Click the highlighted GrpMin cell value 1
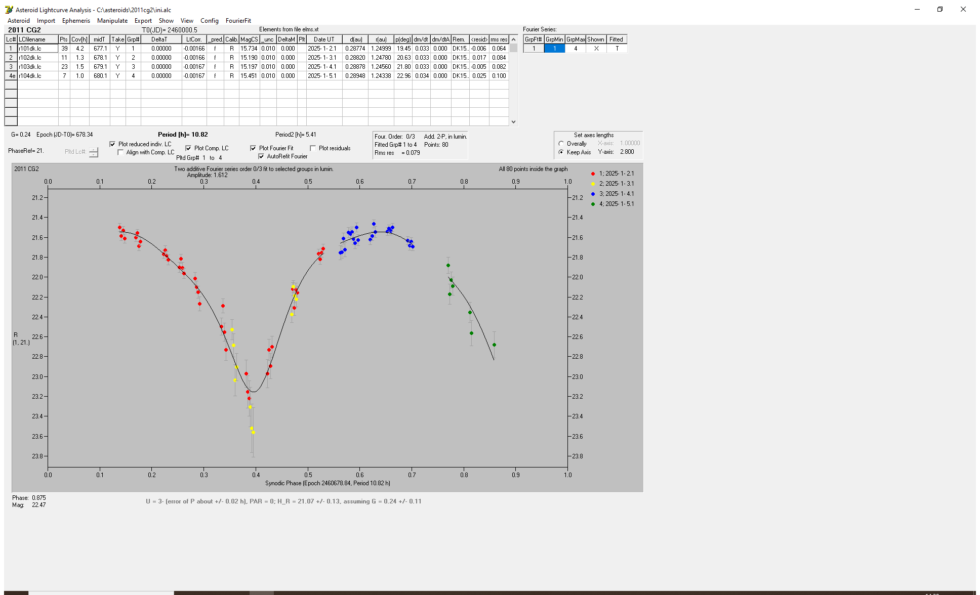Viewport: 980px width, 595px height. coord(554,49)
